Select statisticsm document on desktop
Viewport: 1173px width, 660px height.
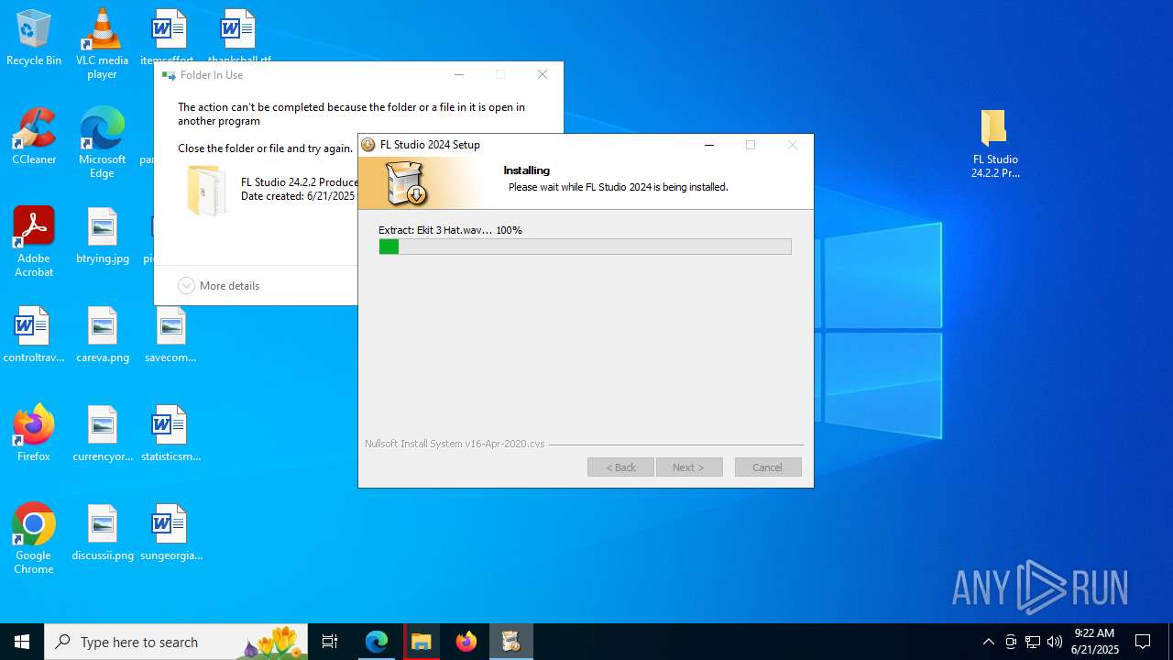coord(170,434)
